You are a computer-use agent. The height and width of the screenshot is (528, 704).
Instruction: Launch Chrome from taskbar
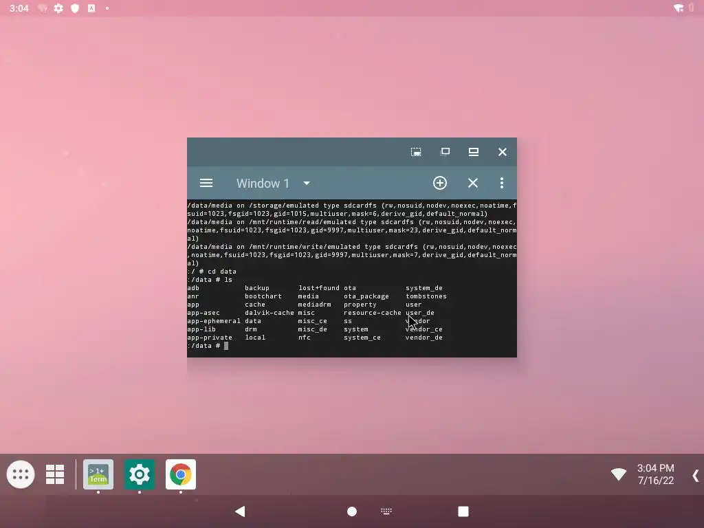(181, 474)
